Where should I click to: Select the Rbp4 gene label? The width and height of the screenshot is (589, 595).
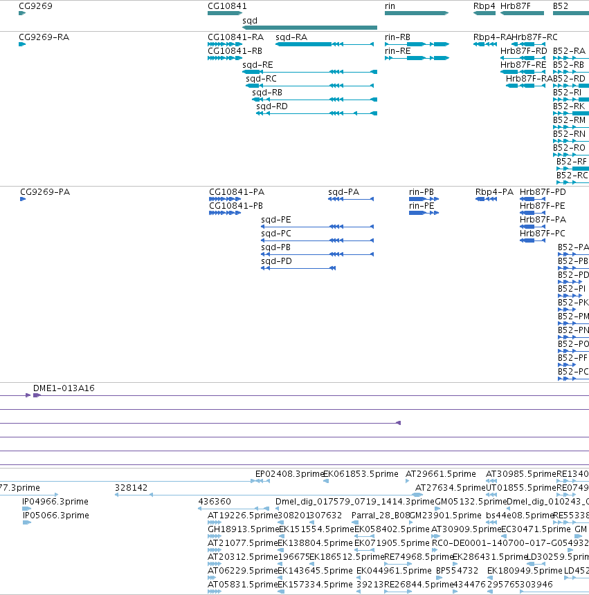[x=484, y=6]
